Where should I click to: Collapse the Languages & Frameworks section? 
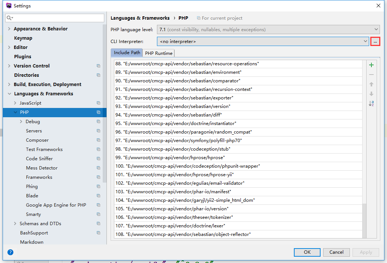click(x=9, y=94)
